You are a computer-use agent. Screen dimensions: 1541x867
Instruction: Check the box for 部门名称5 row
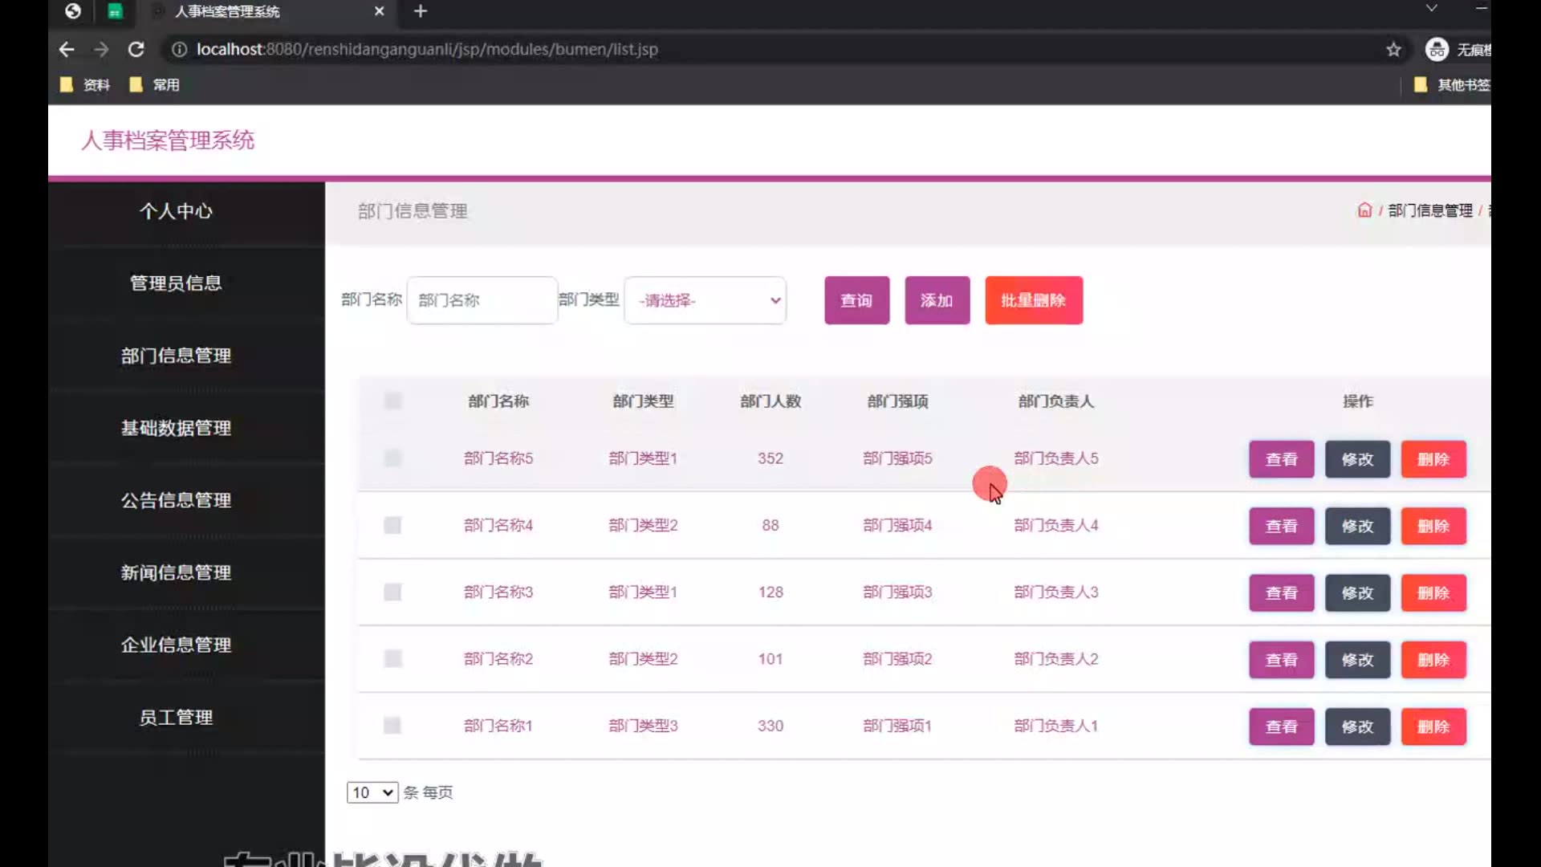tap(392, 458)
